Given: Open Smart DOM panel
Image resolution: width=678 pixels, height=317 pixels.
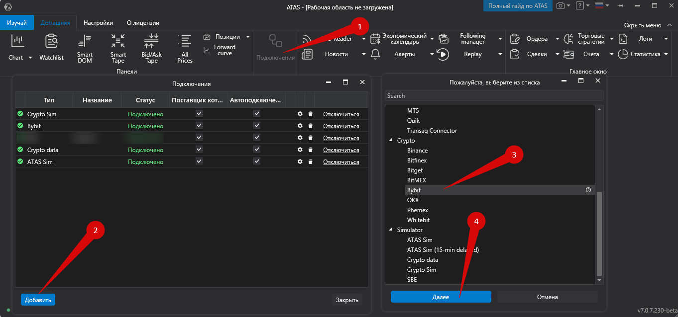Looking at the screenshot, I should pos(85,48).
